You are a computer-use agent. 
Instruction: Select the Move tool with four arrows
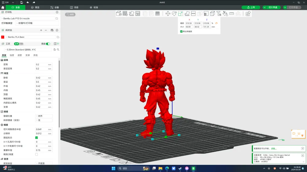pyautogui.click(x=168, y=13)
